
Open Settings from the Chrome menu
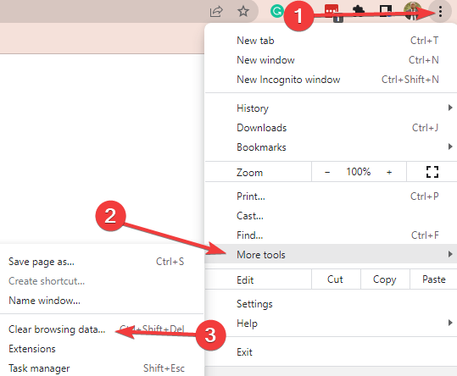click(x=331, y=304)
